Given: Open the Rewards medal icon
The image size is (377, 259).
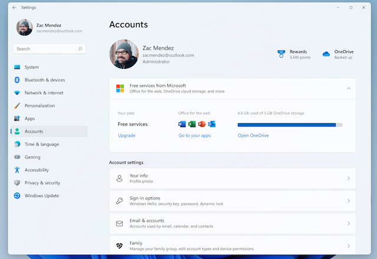Looking at the screenshot, I should click(281, 54).
